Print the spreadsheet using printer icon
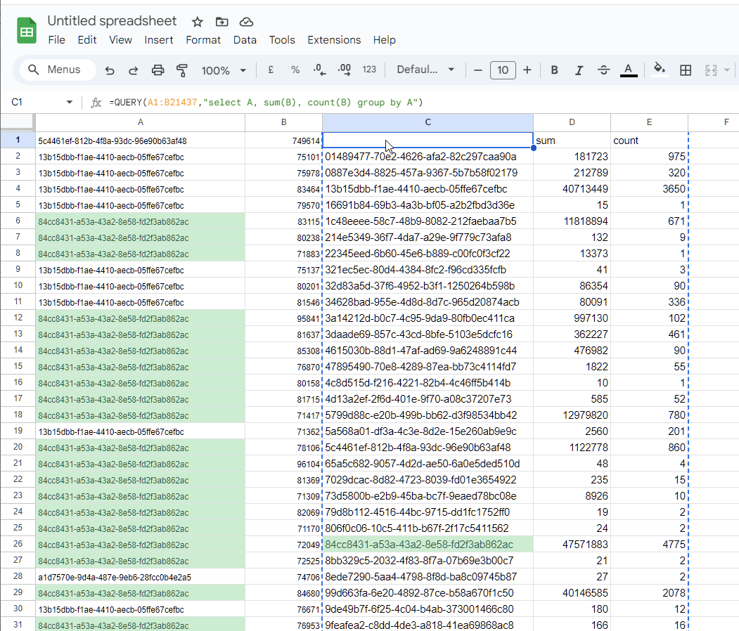This screenshot has width=739, height=631. (x=158, y=70)
